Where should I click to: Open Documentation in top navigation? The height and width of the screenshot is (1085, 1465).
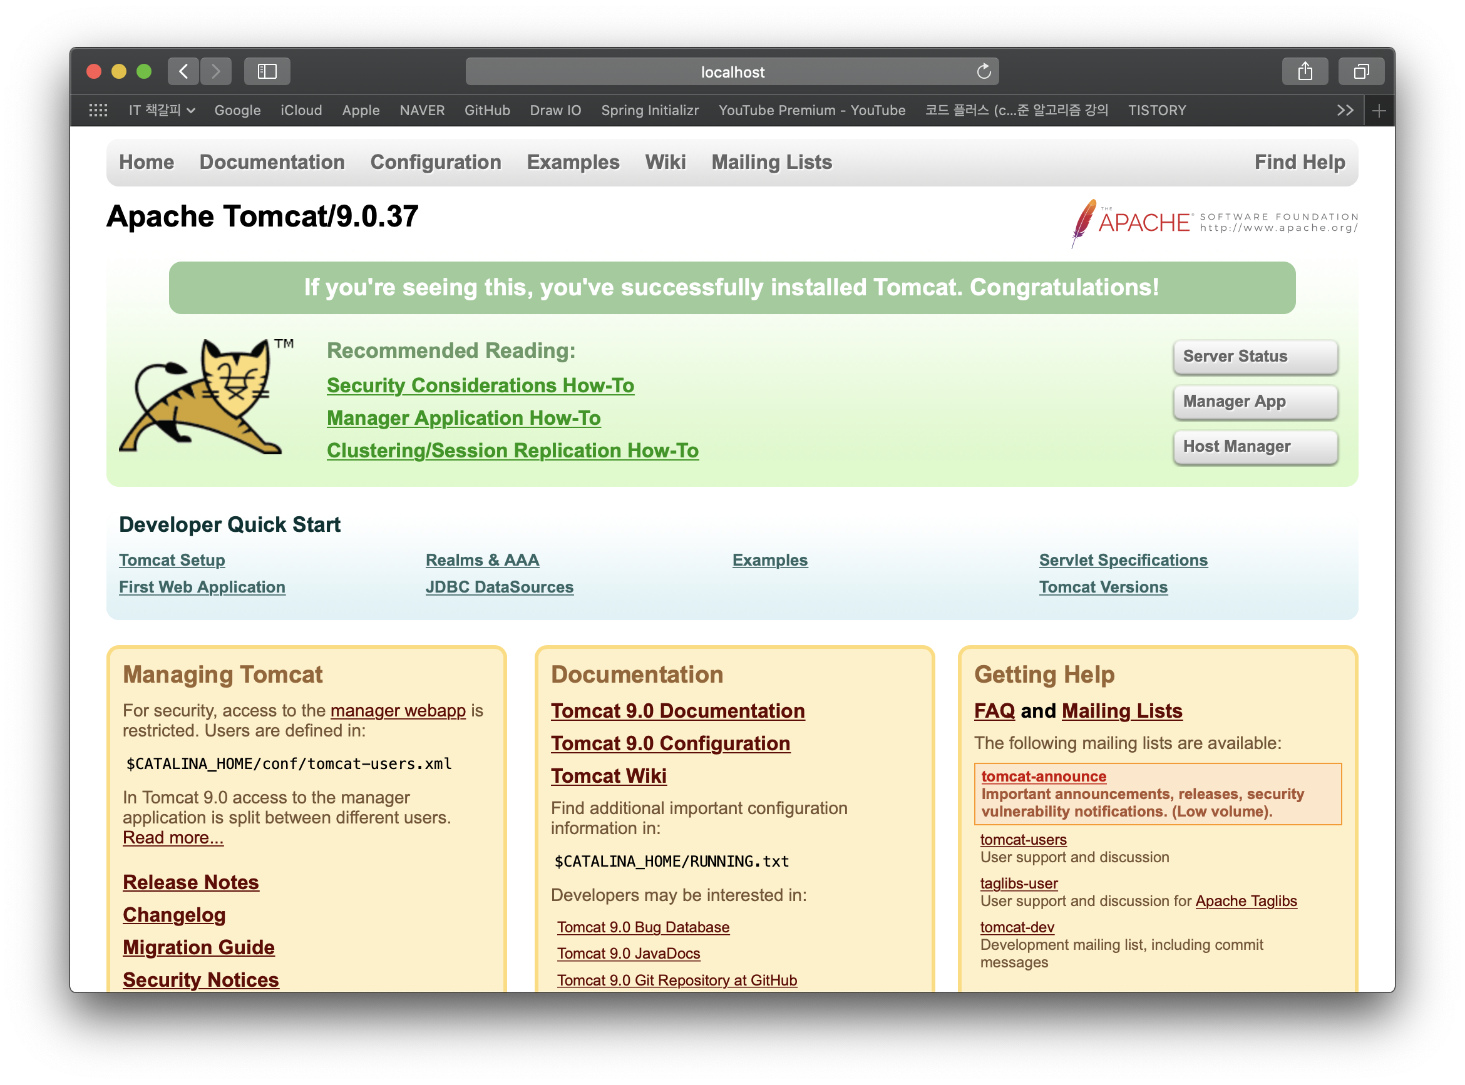click(x=272, y=162)
